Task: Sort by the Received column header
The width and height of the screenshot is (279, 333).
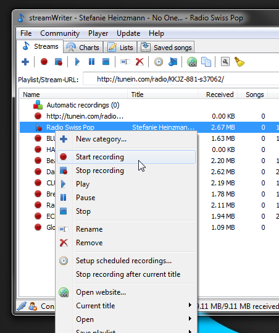Action: (217, 95)
